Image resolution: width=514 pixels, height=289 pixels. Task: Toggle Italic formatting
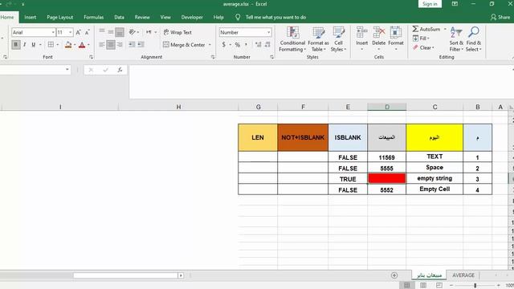(x=24, y=45)
